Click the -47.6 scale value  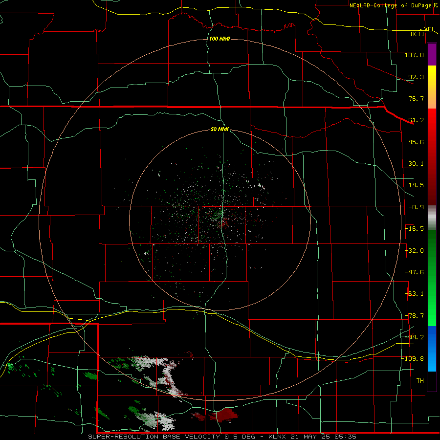click(x=414, y=272)
